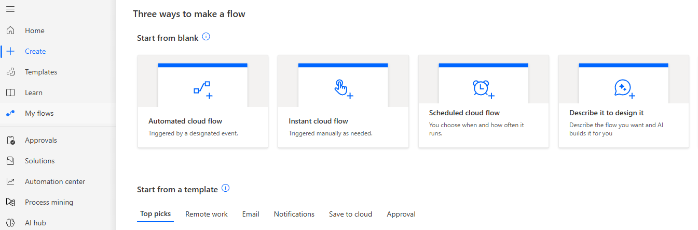The image size is (698, 230).
Task: Open Solutions in the sidebar
Action: [39, 161]
